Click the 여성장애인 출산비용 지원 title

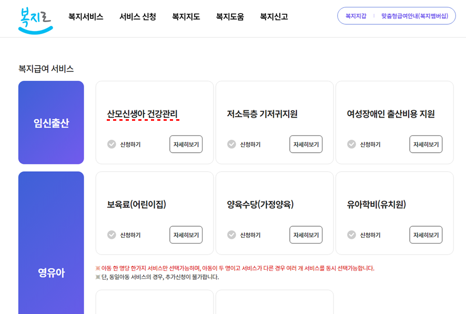[391, 114]
